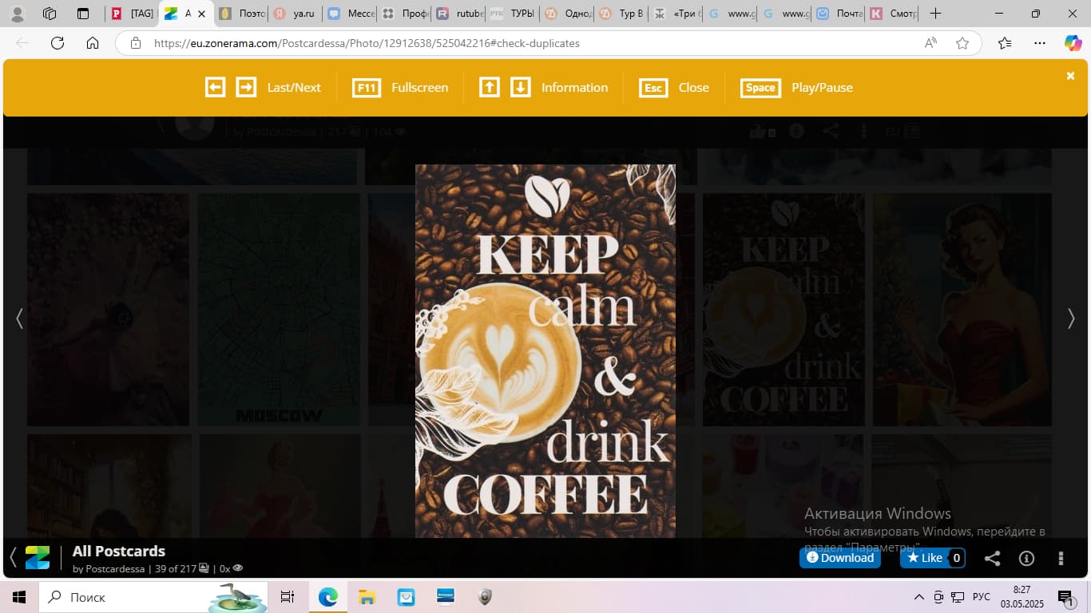Open the Copilot sidebar in Edge
This screenshot has width=1091, height=613.
[1073, 43]
